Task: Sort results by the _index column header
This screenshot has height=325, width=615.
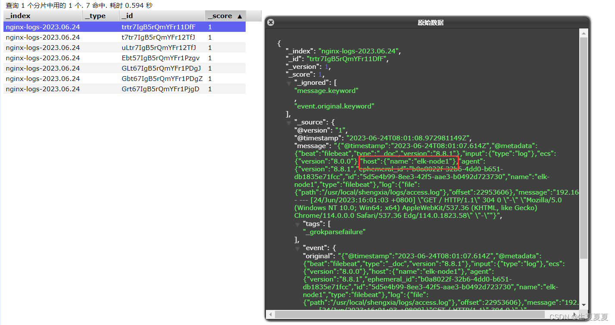Action: coord(43,16)
